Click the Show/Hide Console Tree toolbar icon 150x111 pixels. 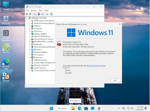tap(35, 14)
